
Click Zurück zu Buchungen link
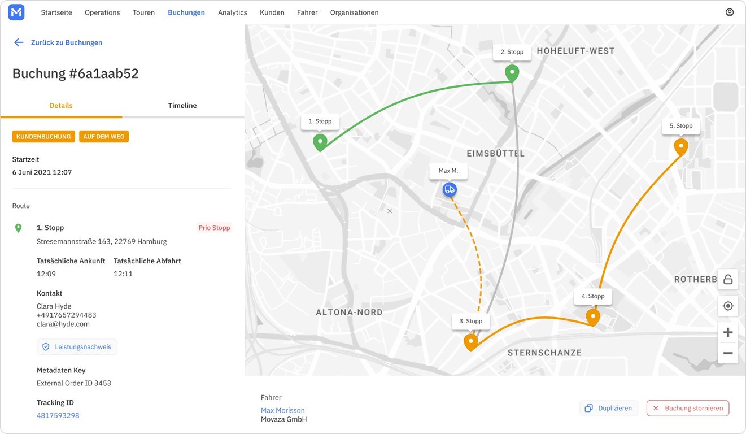click(67, 42)
